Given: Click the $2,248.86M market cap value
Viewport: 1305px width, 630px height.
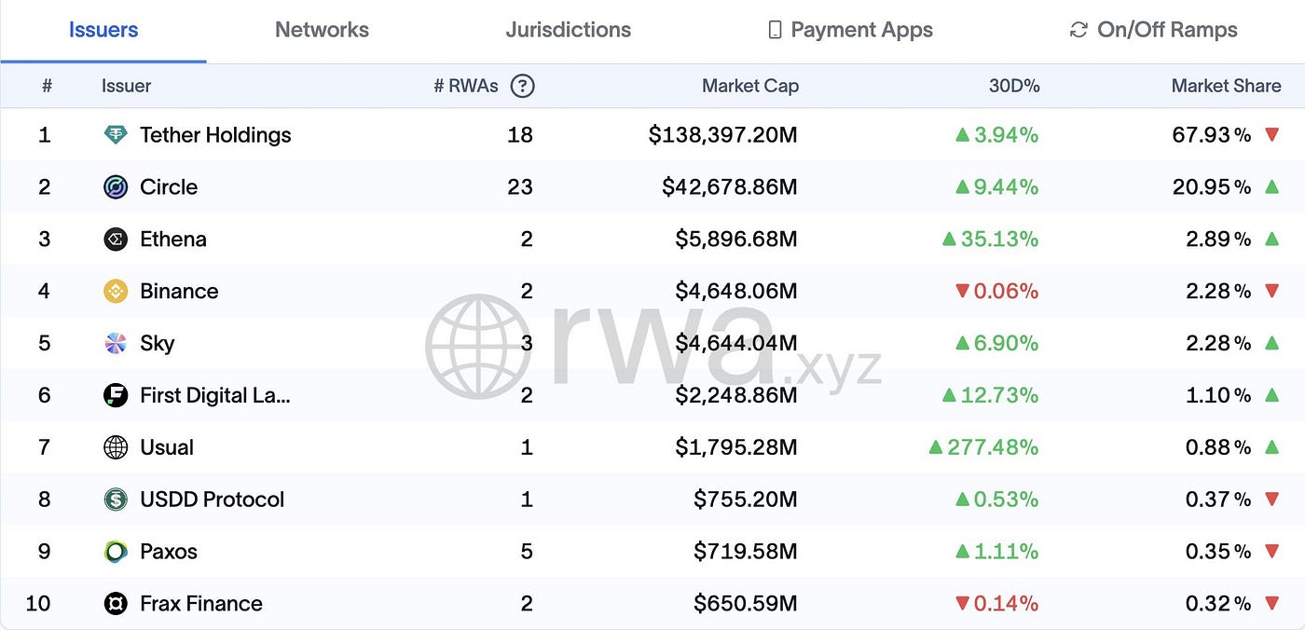Looking at the screenshot, I should click(x=736, y=395).
